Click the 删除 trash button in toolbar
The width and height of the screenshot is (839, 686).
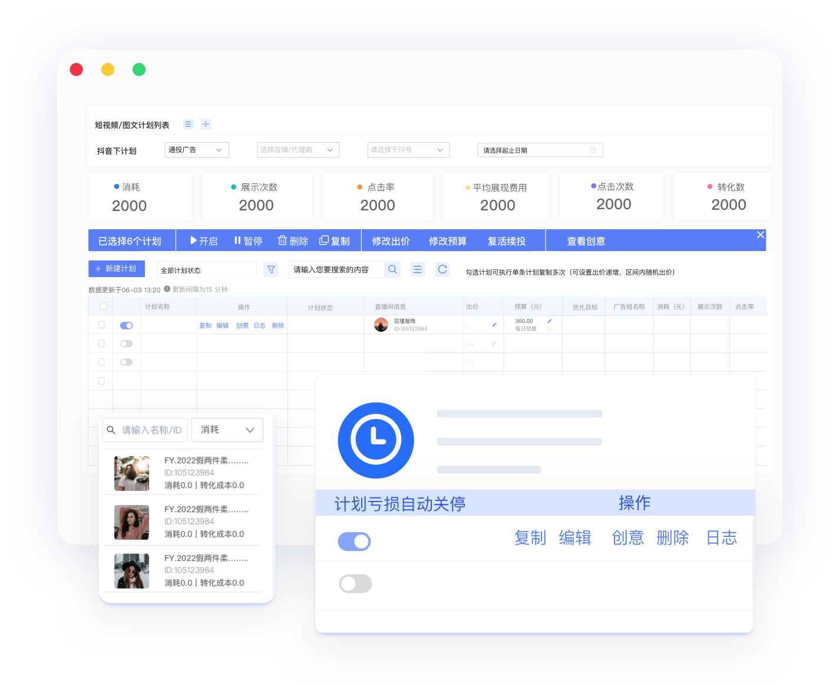click(x=293, y=241)
